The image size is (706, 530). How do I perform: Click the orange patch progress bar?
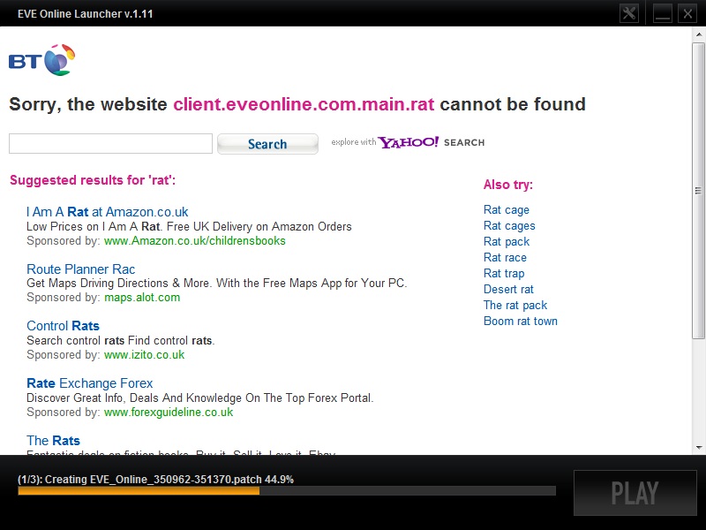coord(139,491)
